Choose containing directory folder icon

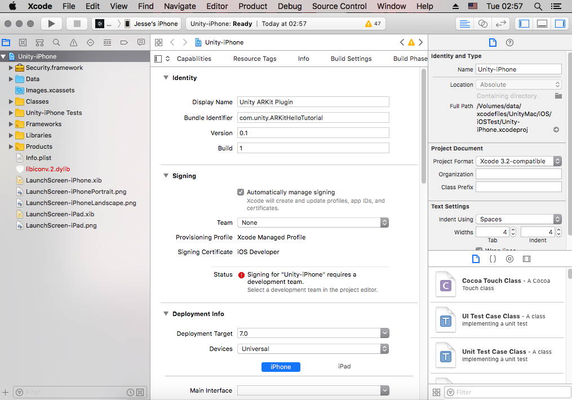[x=558, y=96]
